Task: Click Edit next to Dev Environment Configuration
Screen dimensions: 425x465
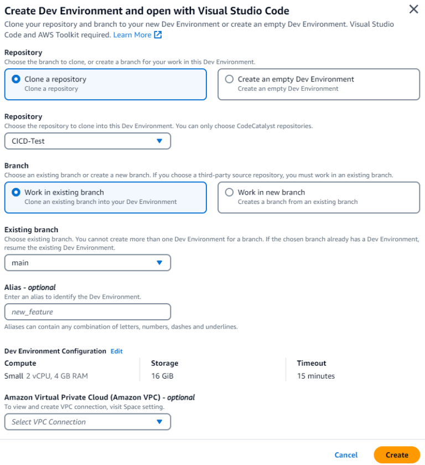Action: coord(116,351)
